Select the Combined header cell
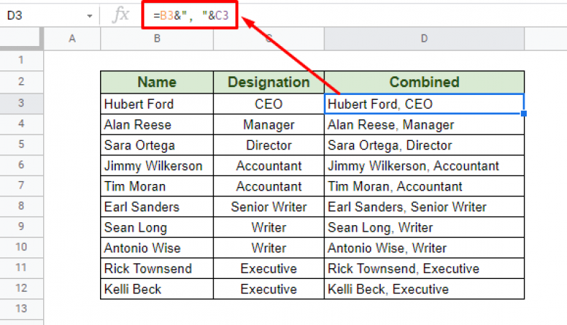 pos(424,83)
